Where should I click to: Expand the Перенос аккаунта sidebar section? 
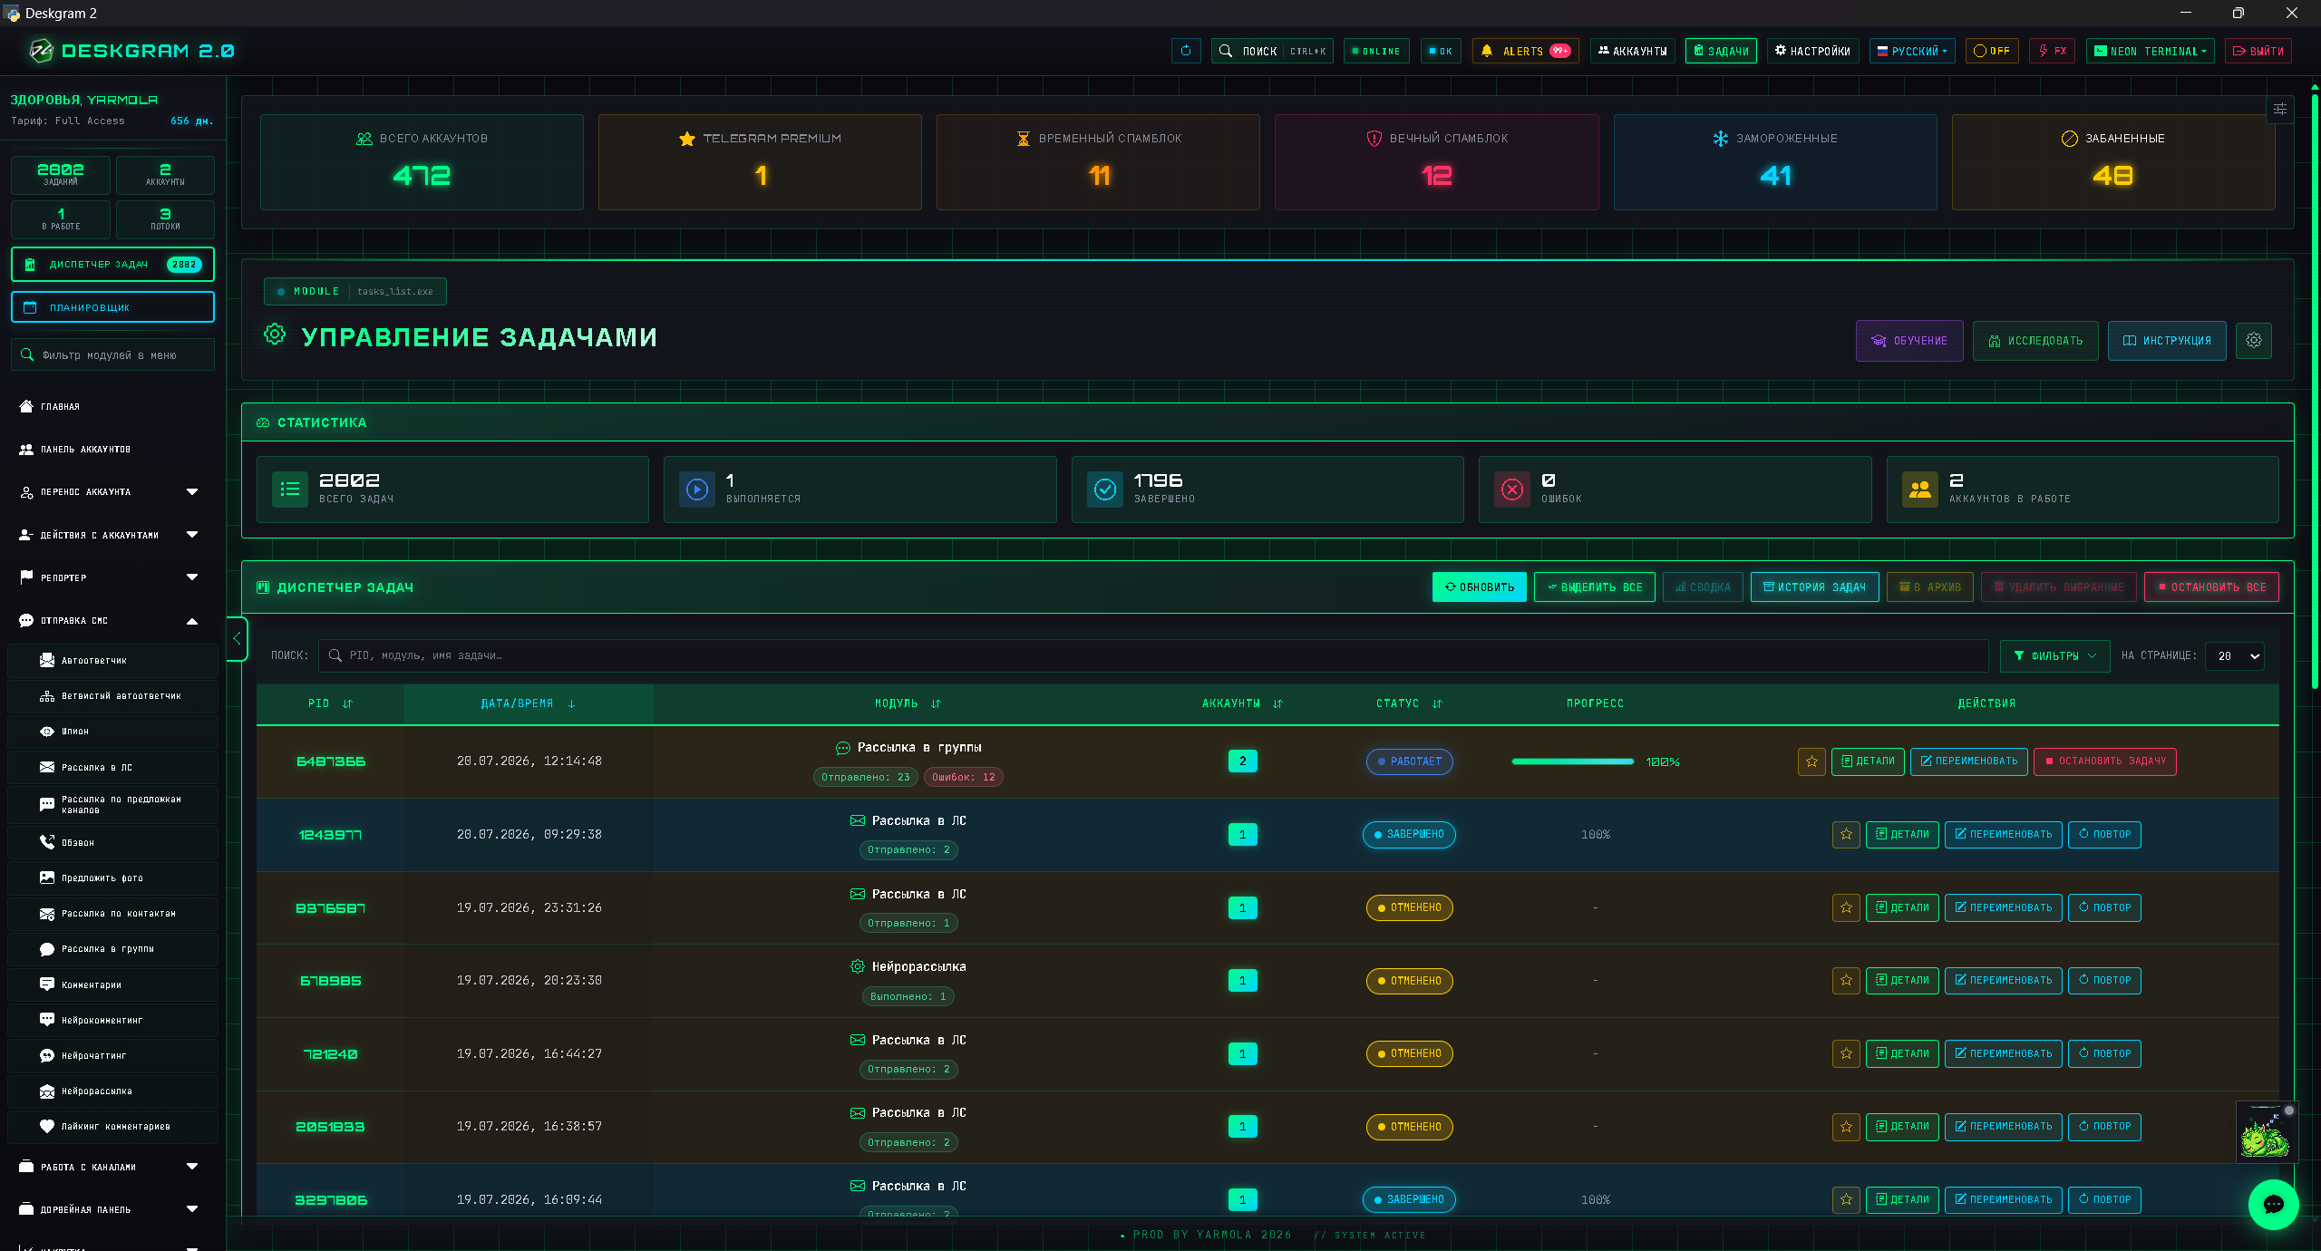click(109, 491)
